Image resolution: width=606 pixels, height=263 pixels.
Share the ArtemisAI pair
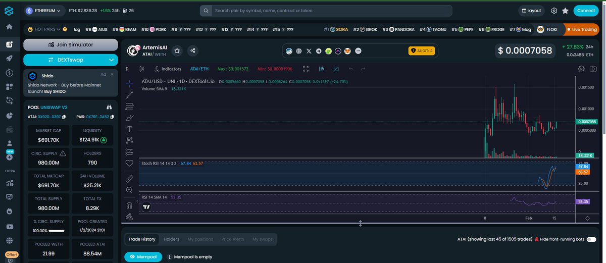pyautogui.click(x=192, y=50)
